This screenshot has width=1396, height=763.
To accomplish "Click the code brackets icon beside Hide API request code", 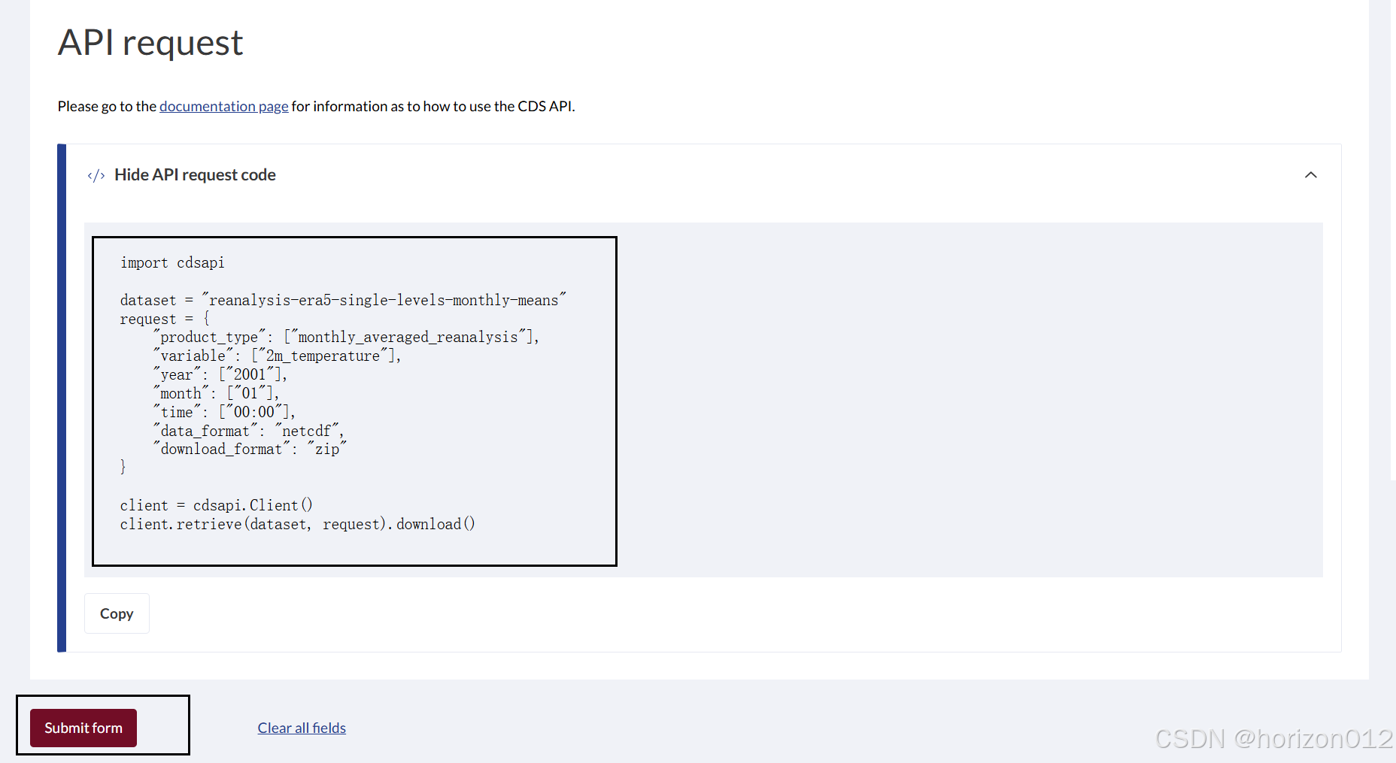I will point(96,175).
